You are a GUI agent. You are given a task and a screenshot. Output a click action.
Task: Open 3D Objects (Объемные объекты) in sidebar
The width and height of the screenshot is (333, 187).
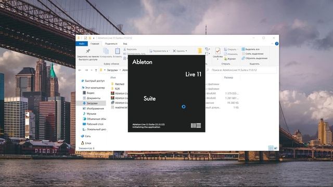tap(94, 119)
